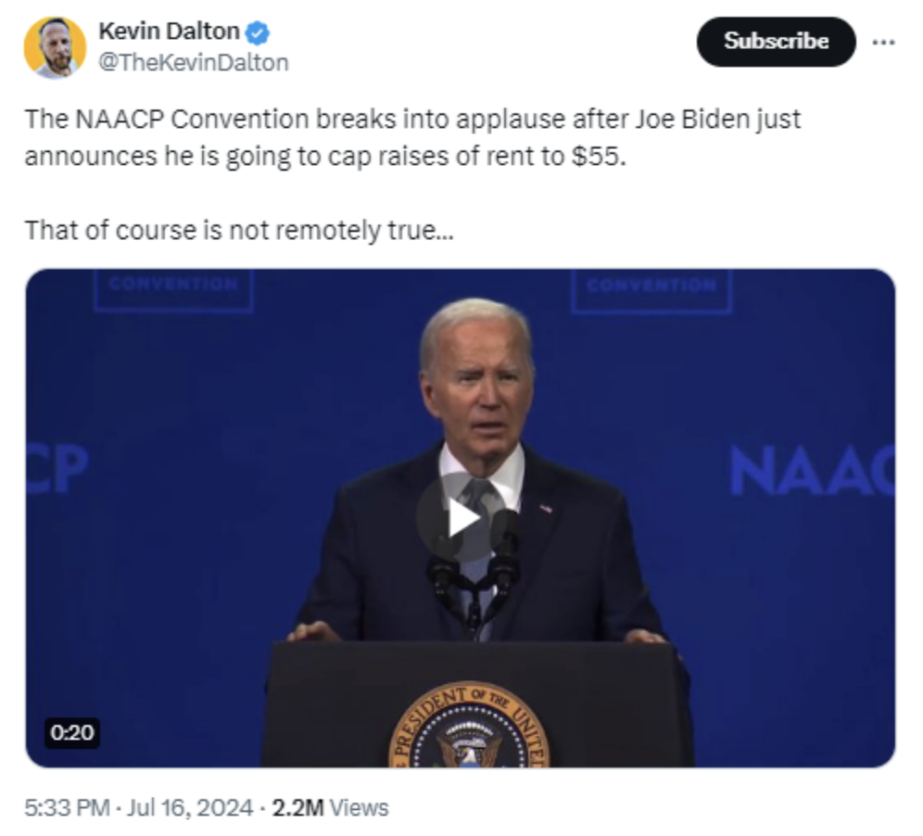Open Kevin Dalton's profile avatar

(x=55, y=47)
